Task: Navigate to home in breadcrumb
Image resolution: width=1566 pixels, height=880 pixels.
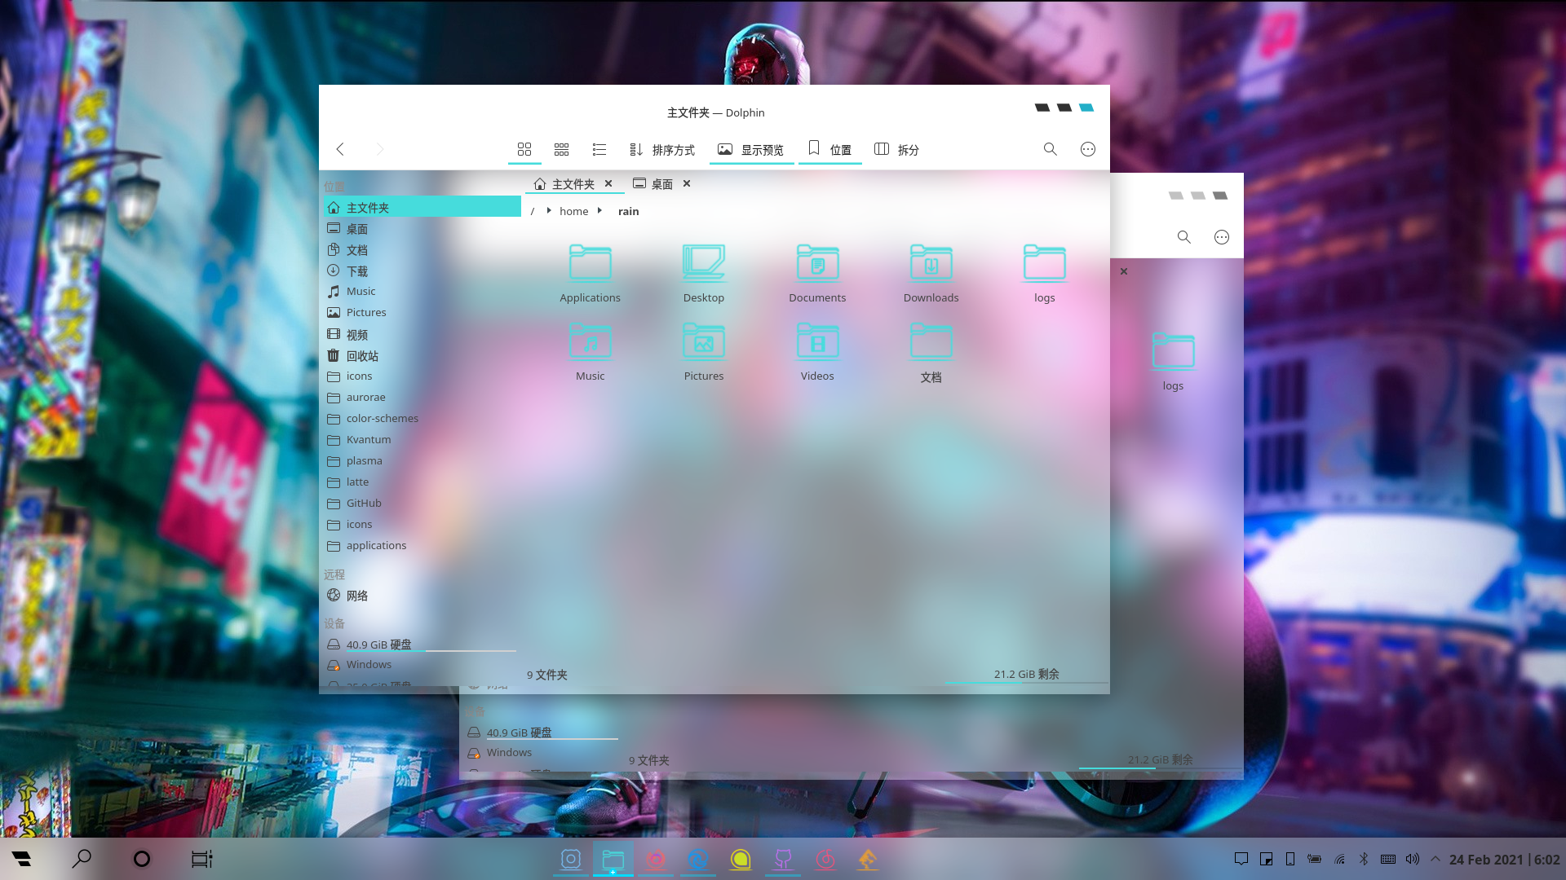Action: tap(574, 211)
